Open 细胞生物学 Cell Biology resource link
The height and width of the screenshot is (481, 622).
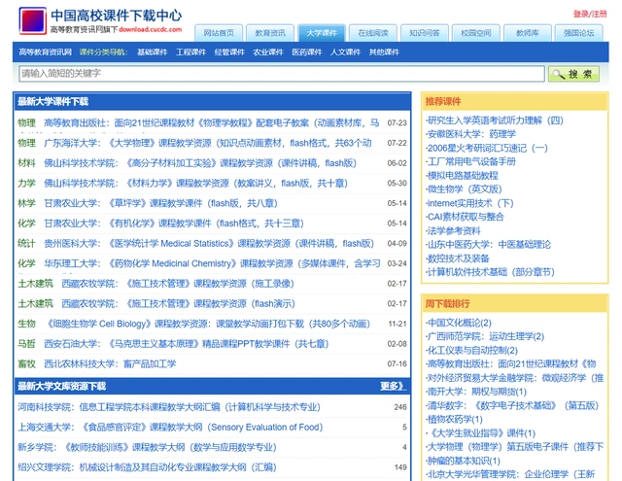click(x=208, y=324)
